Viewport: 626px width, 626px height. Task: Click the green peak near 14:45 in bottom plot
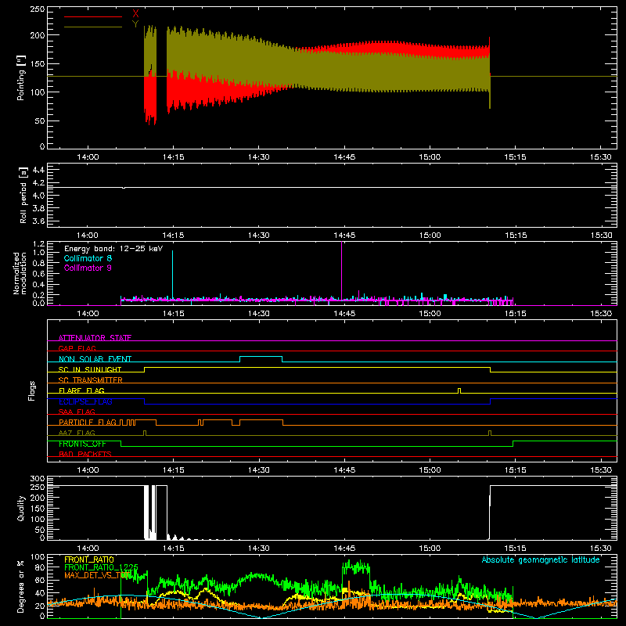[x=356, y=567]
